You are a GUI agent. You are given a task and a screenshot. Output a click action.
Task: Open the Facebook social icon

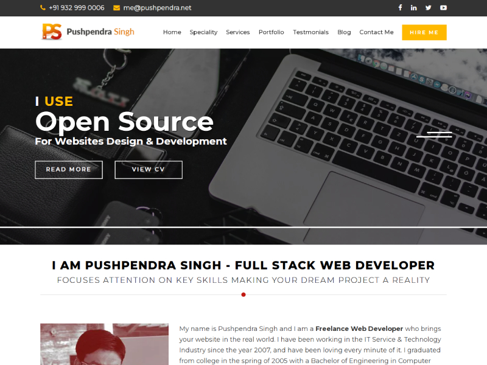click(400, 8)
